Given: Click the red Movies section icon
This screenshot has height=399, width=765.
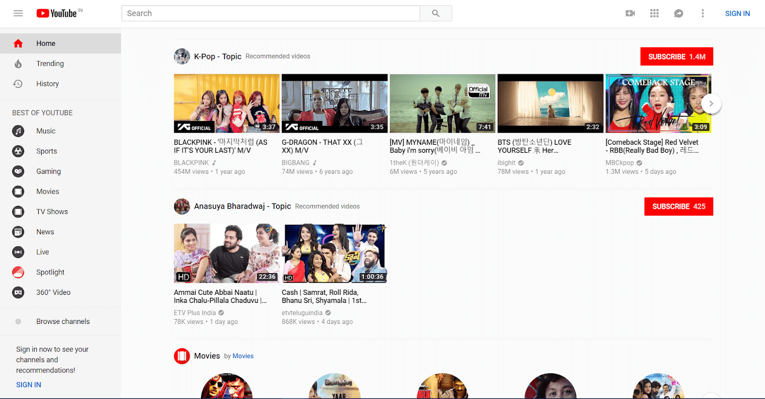Looking at the screenshot, I should pos(182,356).
